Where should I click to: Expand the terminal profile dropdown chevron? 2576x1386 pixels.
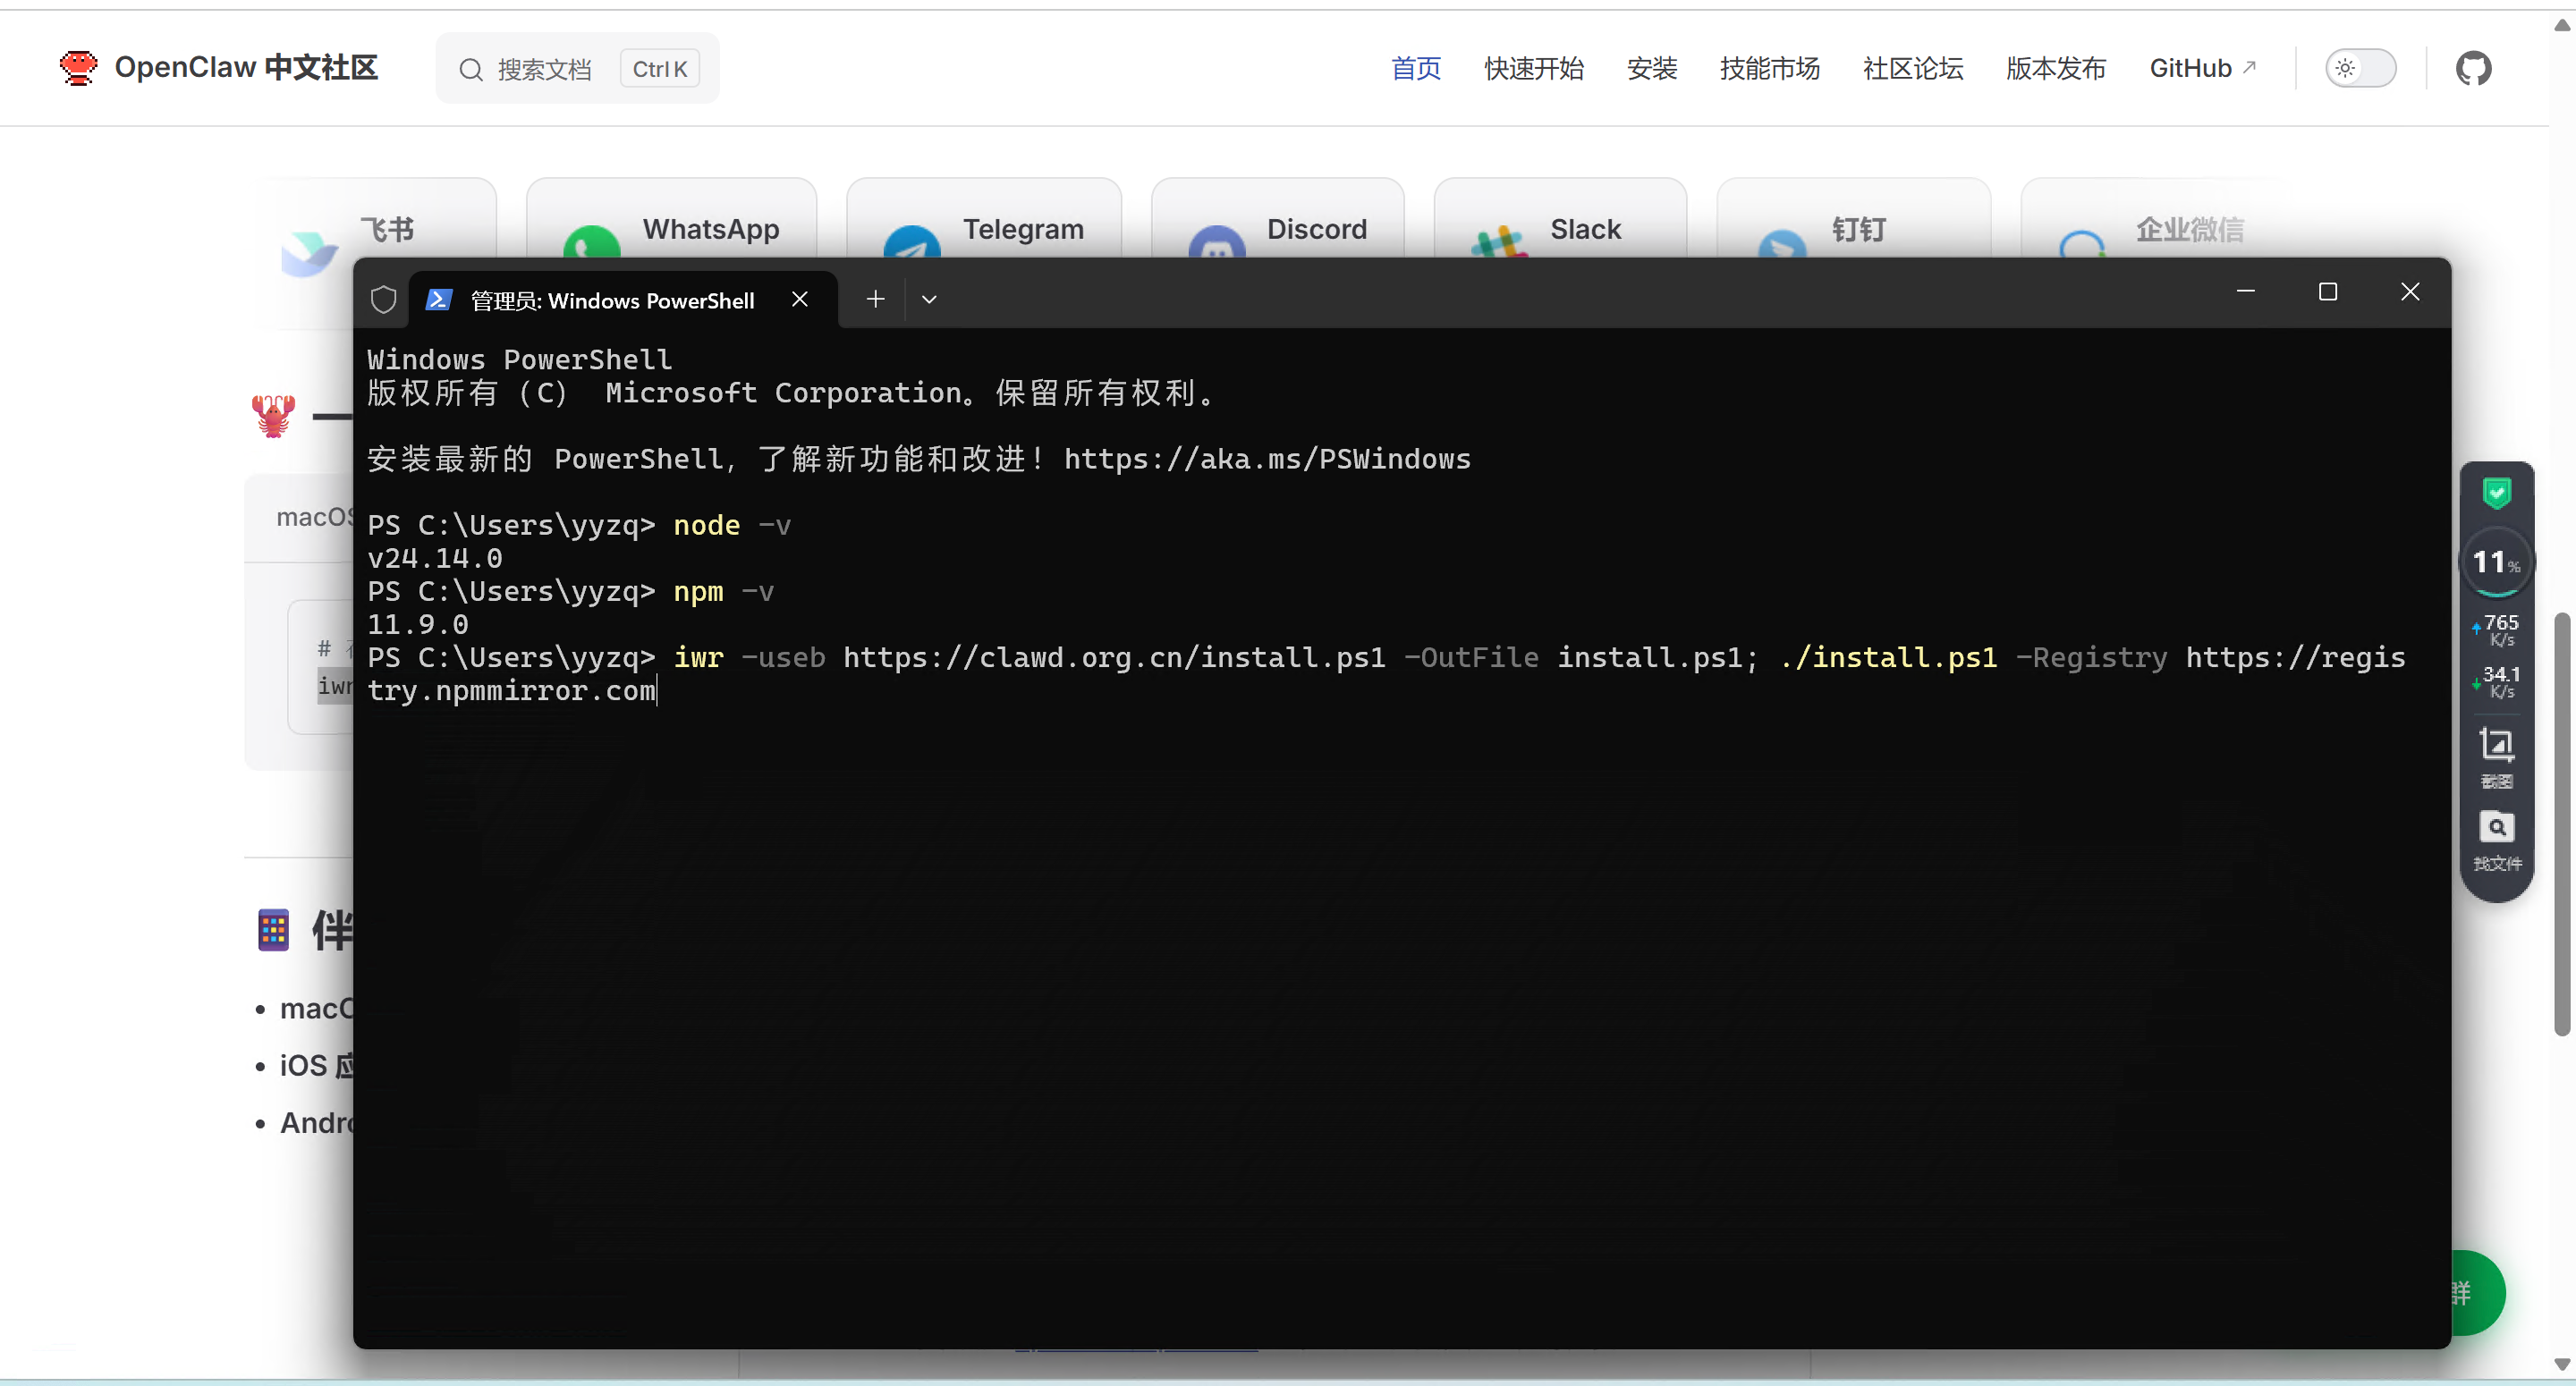pos(929,299)
